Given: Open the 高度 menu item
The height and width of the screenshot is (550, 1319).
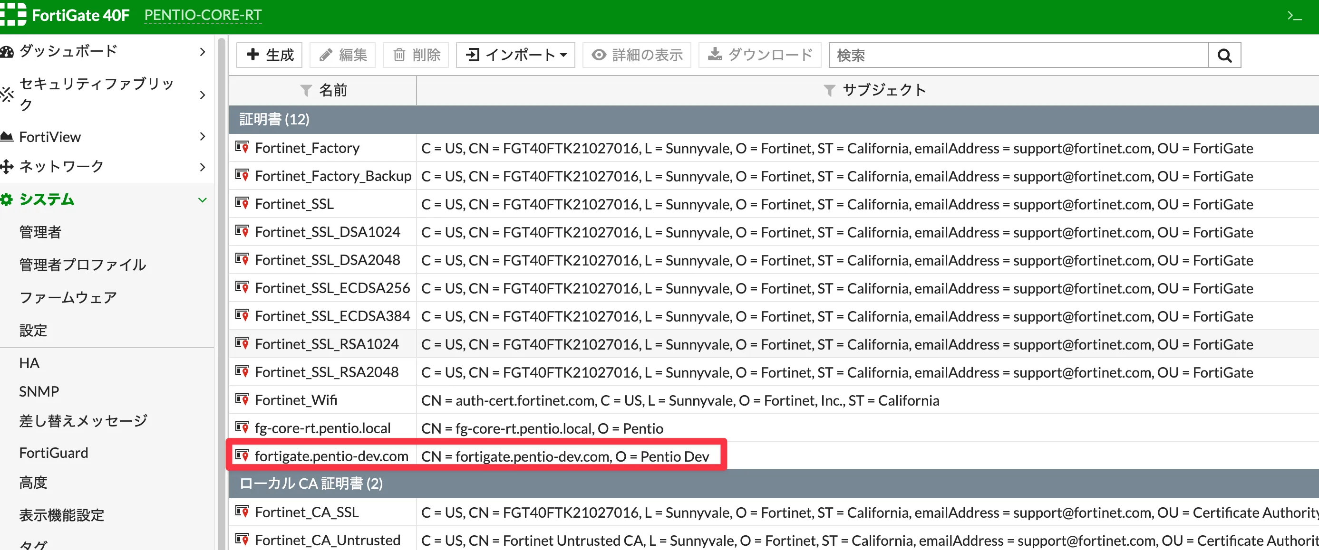Looking at the screenshot, I should [x=33, y=483].
